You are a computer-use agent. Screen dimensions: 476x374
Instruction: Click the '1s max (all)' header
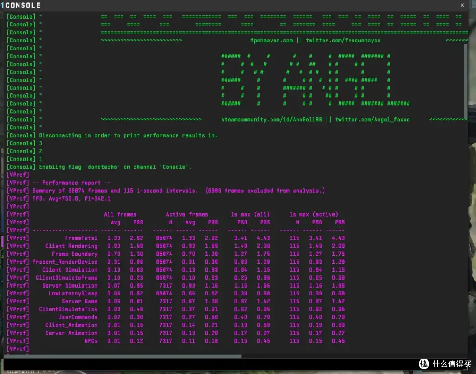[x=250, y=214]
